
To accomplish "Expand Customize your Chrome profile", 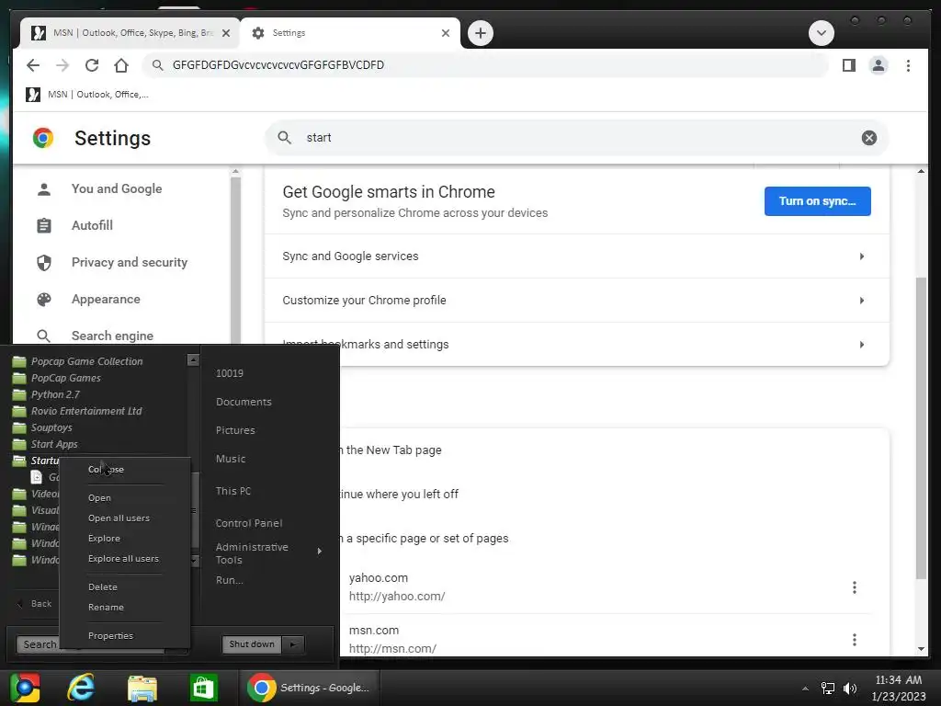I will (x=576, y=301).
